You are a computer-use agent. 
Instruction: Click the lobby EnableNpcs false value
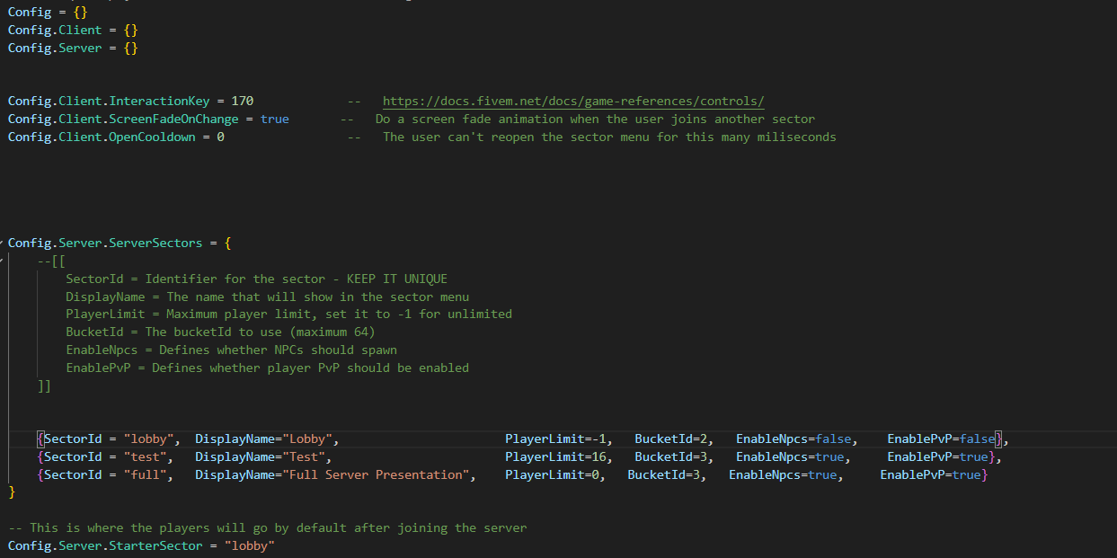[833, 439]
